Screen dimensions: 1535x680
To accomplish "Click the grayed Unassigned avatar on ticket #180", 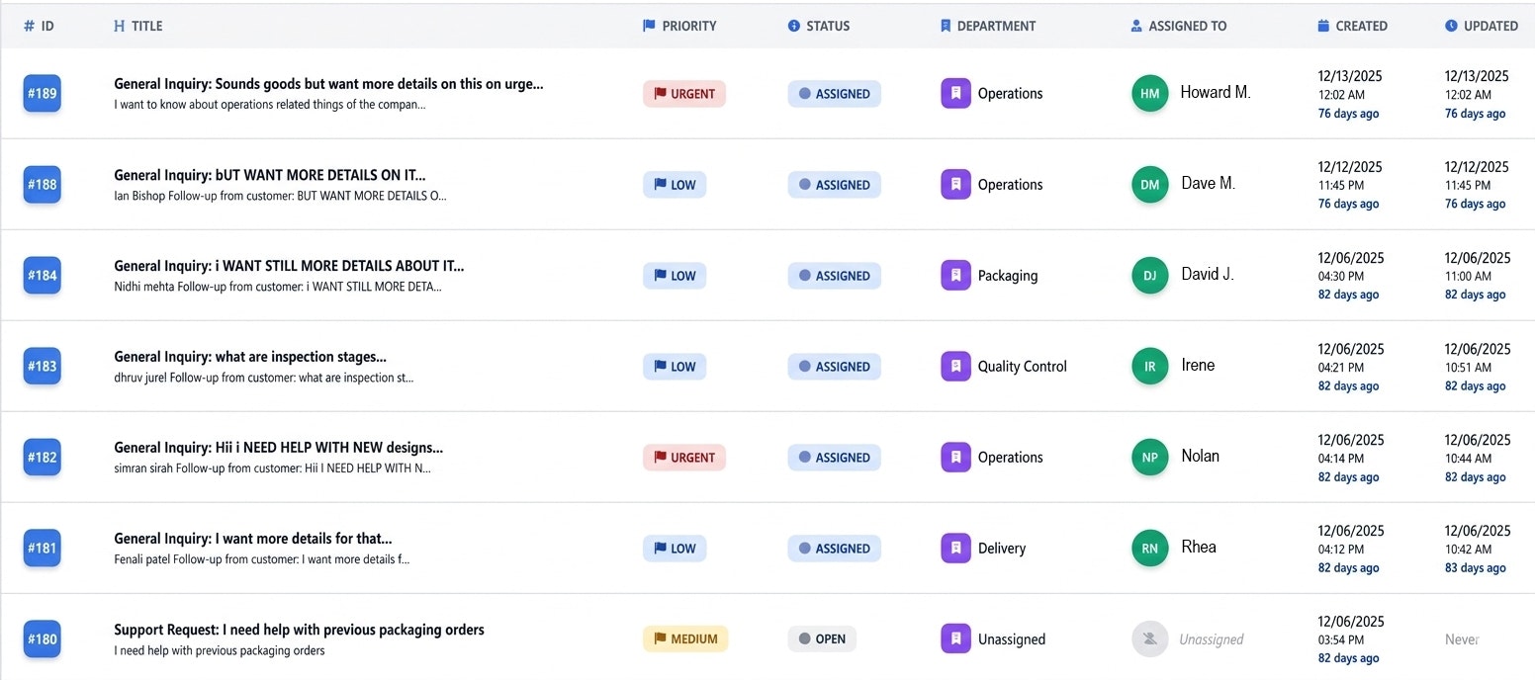I will (x=1149, y=638).
